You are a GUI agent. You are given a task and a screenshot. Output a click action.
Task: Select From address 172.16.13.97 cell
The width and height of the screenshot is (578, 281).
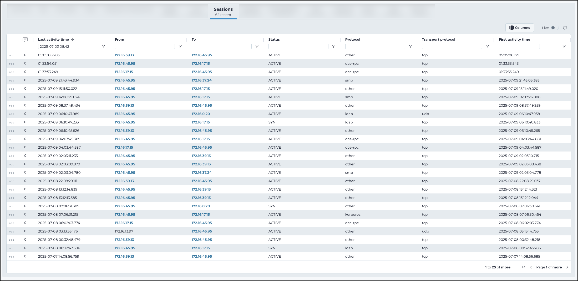point(124,231)
